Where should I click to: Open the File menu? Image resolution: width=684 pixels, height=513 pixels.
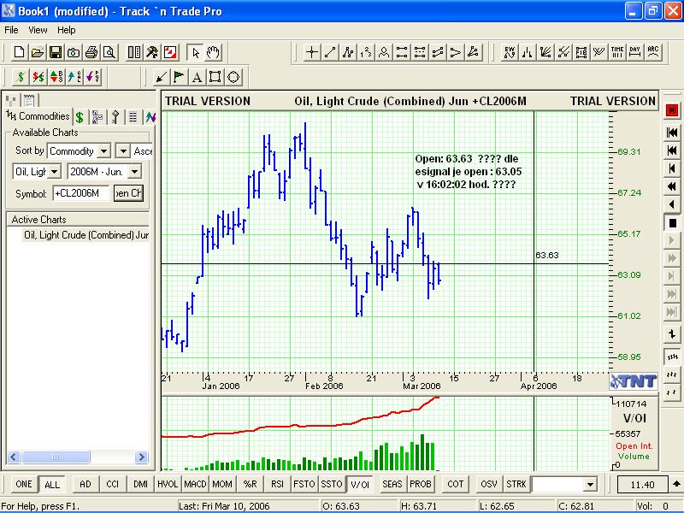click(11, 30)
